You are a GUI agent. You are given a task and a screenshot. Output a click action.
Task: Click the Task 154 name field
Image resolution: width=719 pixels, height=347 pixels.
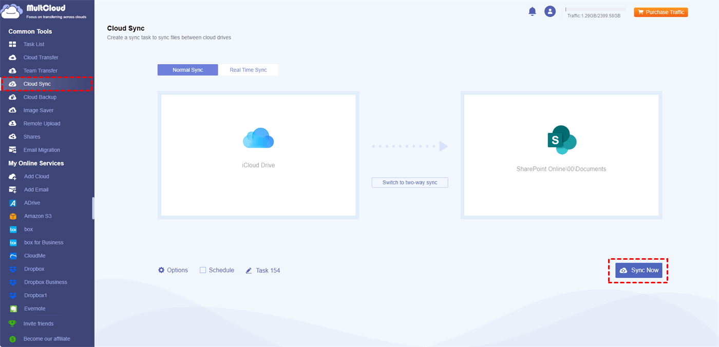268,271
